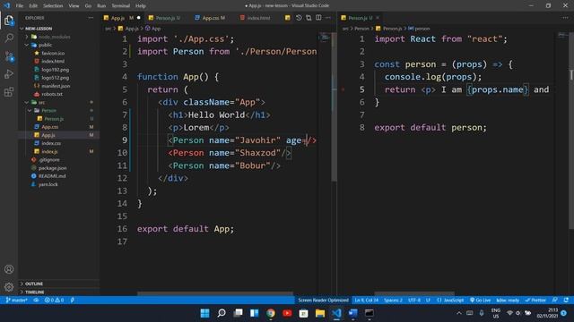Screen dimensions: 574x322
Task: Open the View menu
Action: point(74,6)
